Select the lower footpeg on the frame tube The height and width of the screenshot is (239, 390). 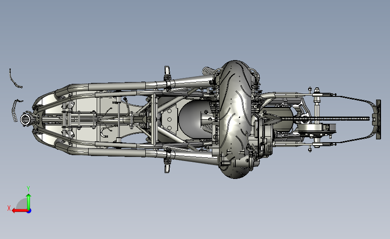[167, 168]
